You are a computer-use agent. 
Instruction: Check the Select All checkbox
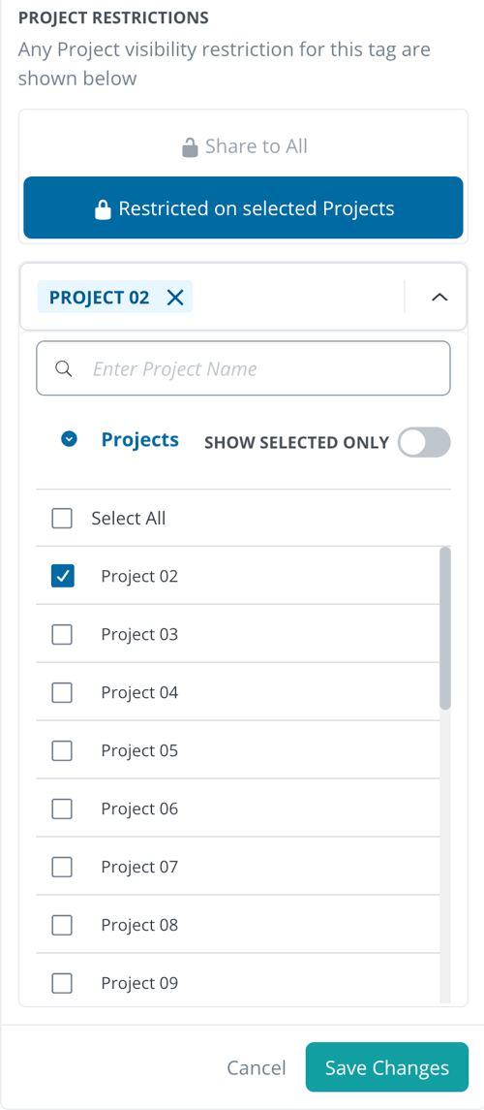[62, 519]
